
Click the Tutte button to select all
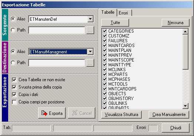[x=115, y=23]
